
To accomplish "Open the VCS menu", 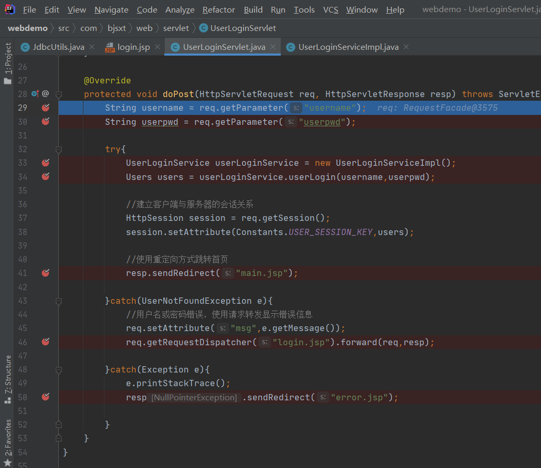I will [x=331, y=9].
